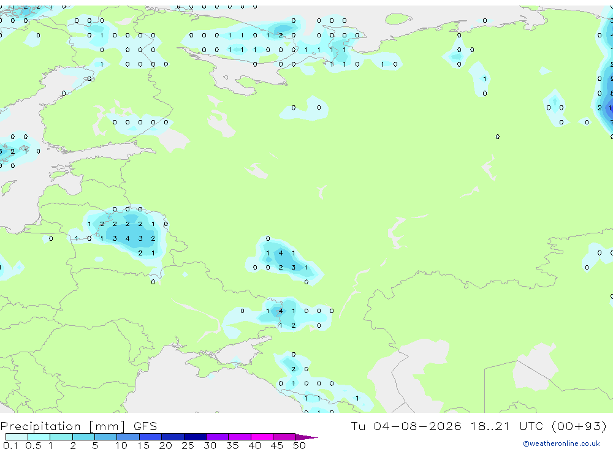Pick the 10–15 mm legend color swatch
The width and height of the screenshot is (613, 449).
pyautogui.click(x=128, y=437)
